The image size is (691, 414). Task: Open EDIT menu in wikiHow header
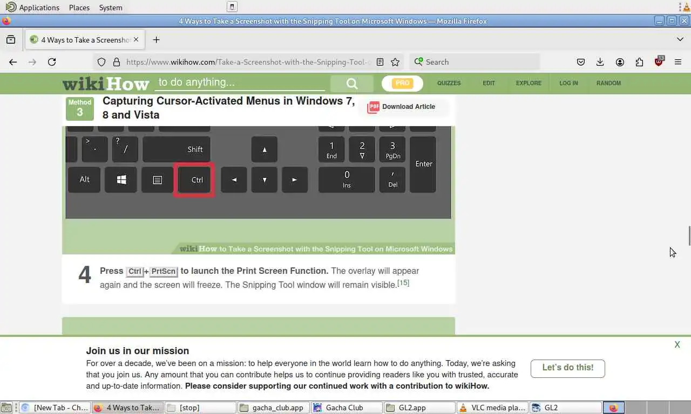point(489,83)
